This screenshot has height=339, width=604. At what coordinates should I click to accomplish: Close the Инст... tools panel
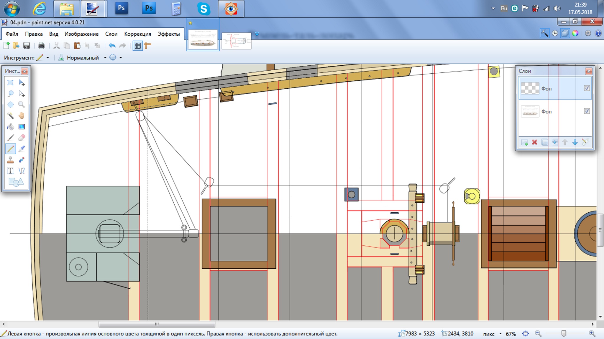tap(25, 71)
